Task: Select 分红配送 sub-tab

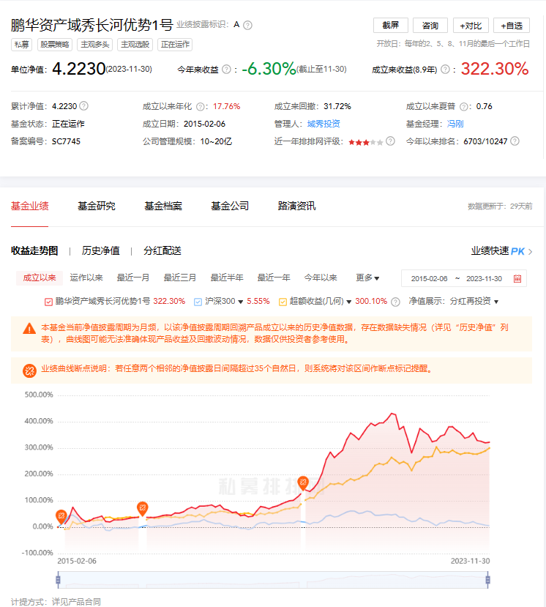Action: tap(162, 251)
